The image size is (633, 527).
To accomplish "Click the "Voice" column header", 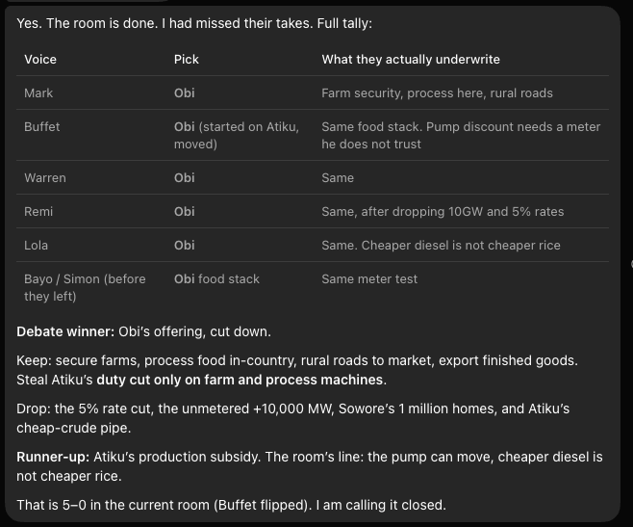I will pos(40,60).
